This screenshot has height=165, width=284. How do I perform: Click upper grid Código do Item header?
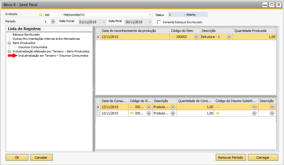click(x=185, y=31)
